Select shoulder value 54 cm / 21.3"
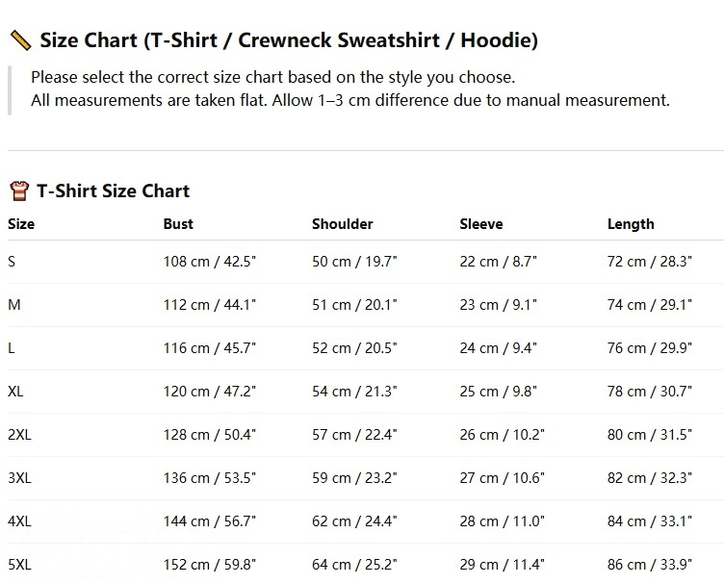This screenshot has width=724, height=584. (x=354, y=392)
